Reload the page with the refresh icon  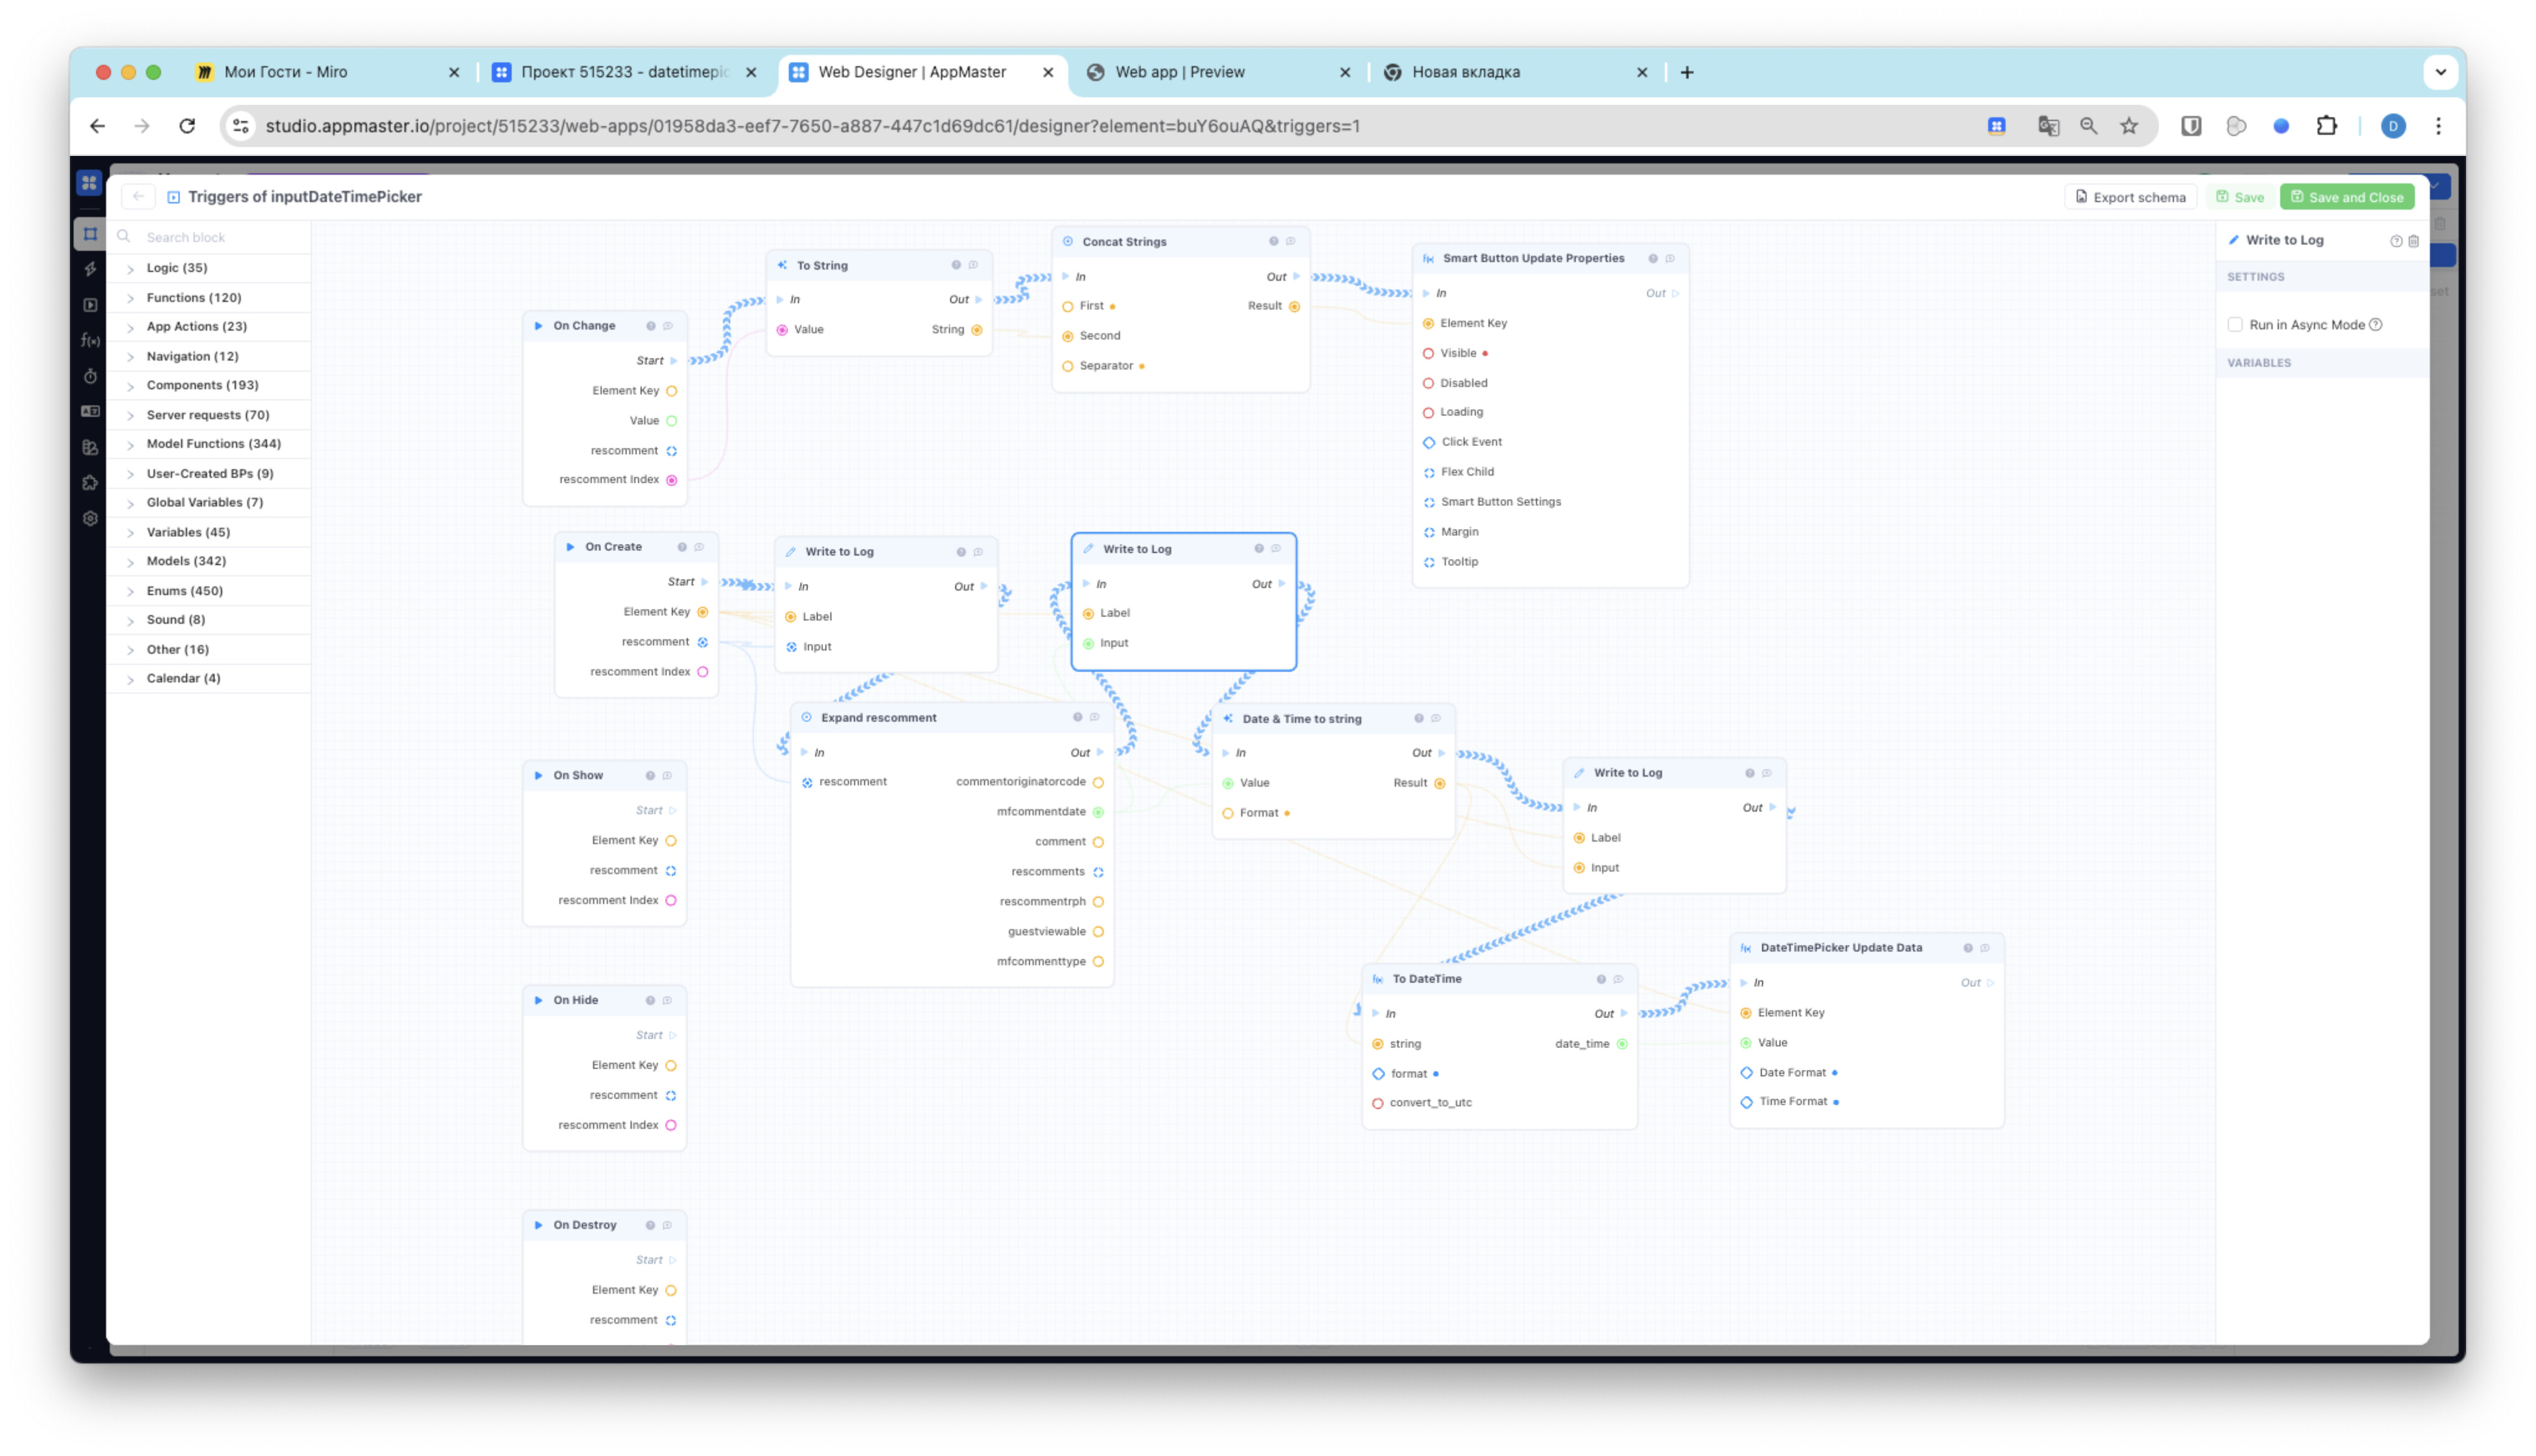pyautogui.click(x=187, y=126)
